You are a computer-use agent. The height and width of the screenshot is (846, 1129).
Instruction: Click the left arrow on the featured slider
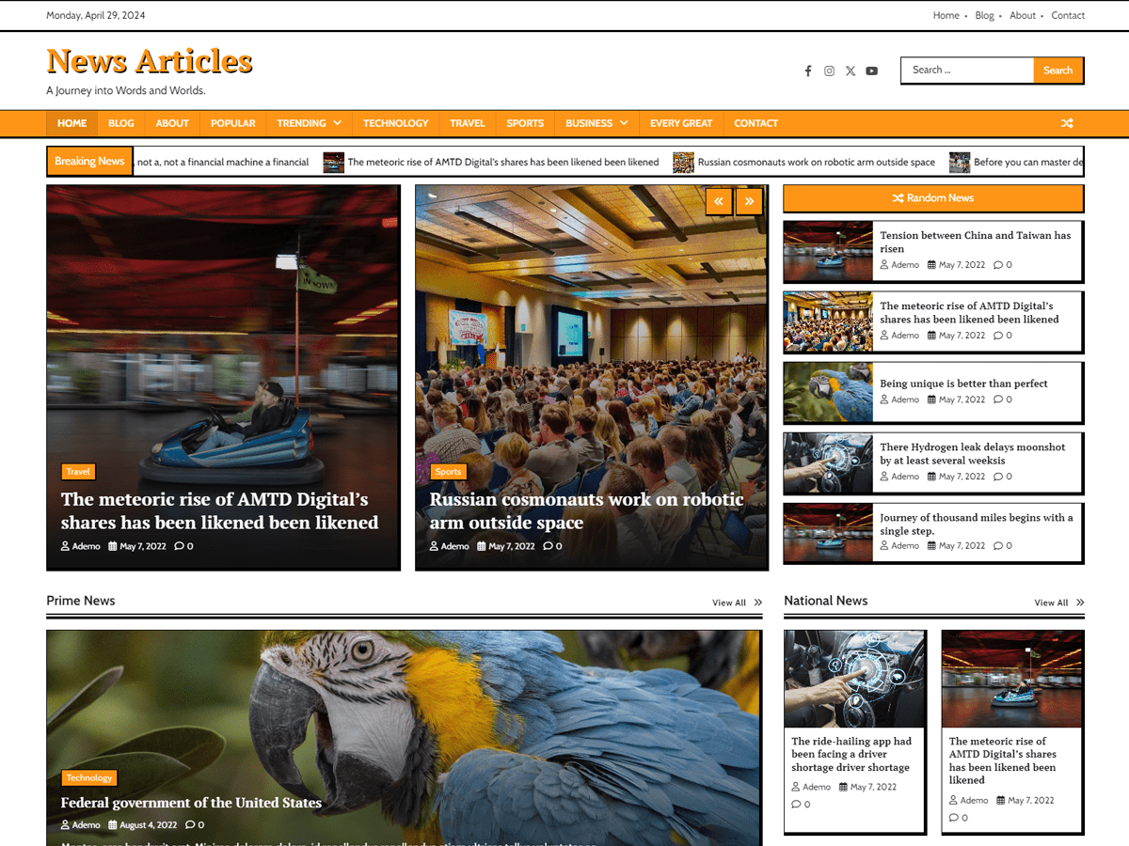(719, 201)
